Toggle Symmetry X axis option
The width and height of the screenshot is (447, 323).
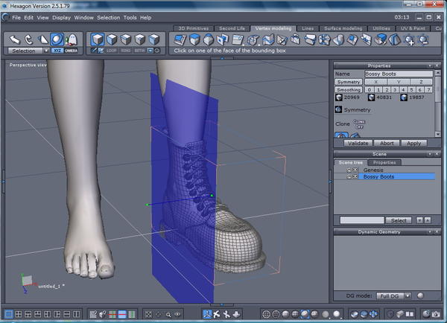pyautogui.click(x=375, y=82)
